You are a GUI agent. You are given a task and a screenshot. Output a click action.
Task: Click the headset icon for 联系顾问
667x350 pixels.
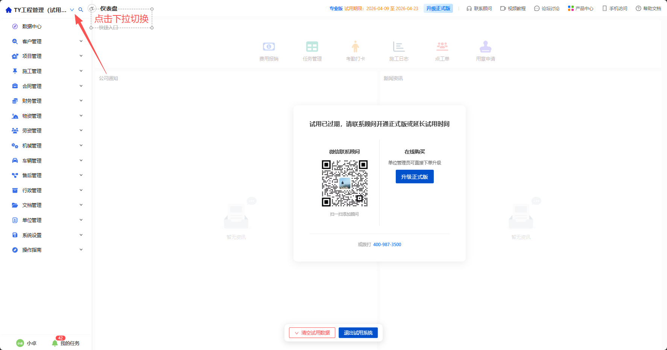click(x=469, y=9)
